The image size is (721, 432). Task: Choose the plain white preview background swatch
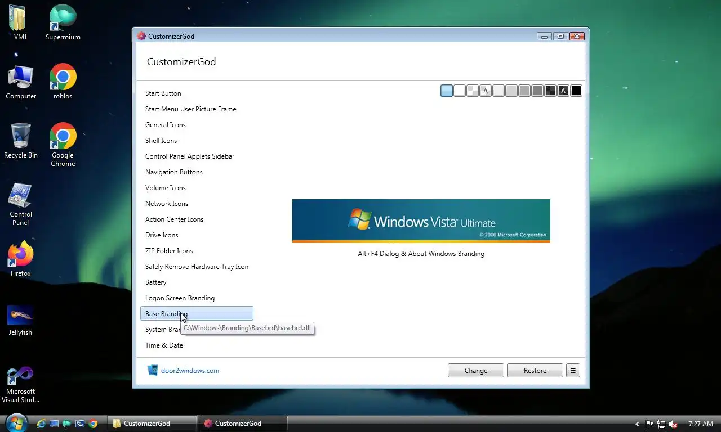[460, 91]
